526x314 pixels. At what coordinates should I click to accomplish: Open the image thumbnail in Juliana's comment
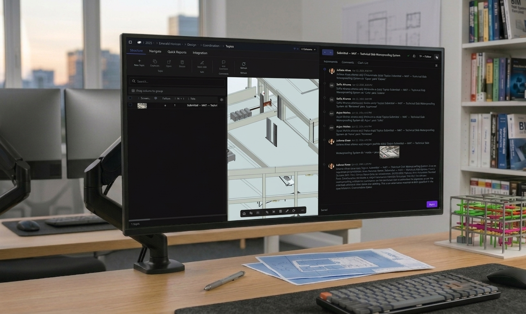click(389, 152)
